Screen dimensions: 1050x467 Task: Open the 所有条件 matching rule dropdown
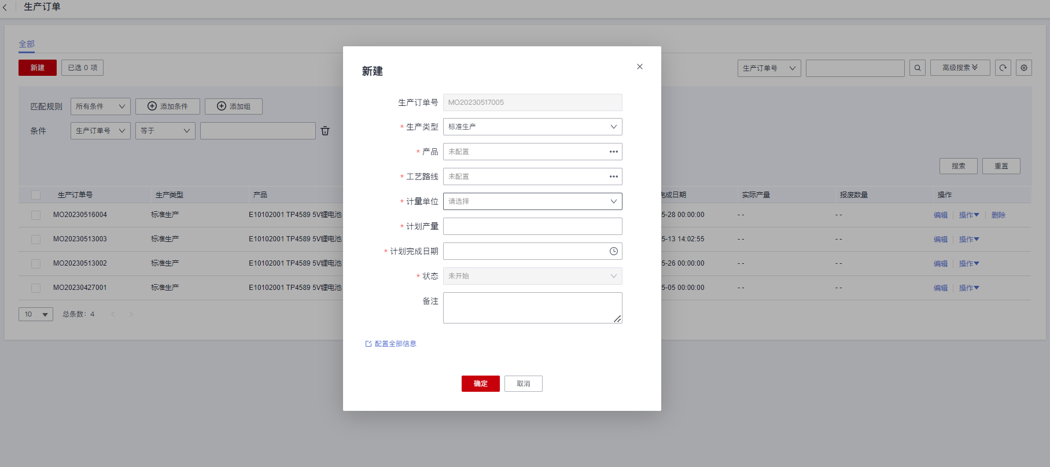[101, 106]
